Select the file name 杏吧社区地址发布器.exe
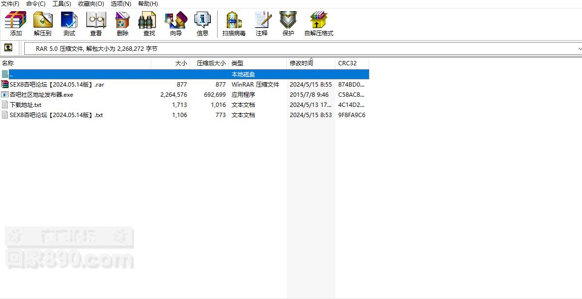 41,95
